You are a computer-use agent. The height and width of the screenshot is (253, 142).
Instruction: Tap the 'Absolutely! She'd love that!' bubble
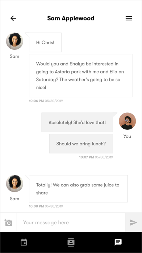(77, 122)
